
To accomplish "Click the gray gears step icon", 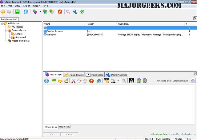I will [x=113, y=81].
